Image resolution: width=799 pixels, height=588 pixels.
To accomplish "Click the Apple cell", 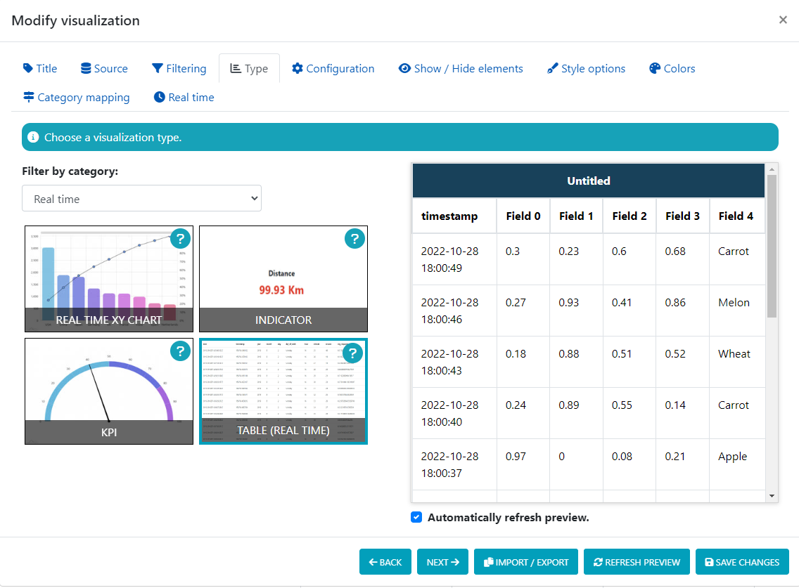I will [x=737, y=464].
